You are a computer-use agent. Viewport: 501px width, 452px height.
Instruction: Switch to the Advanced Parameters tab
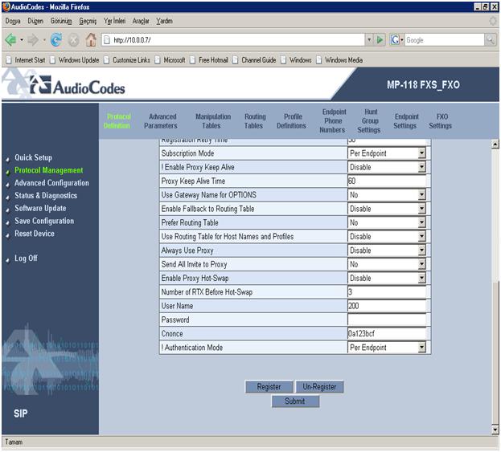tap(161, 121)
